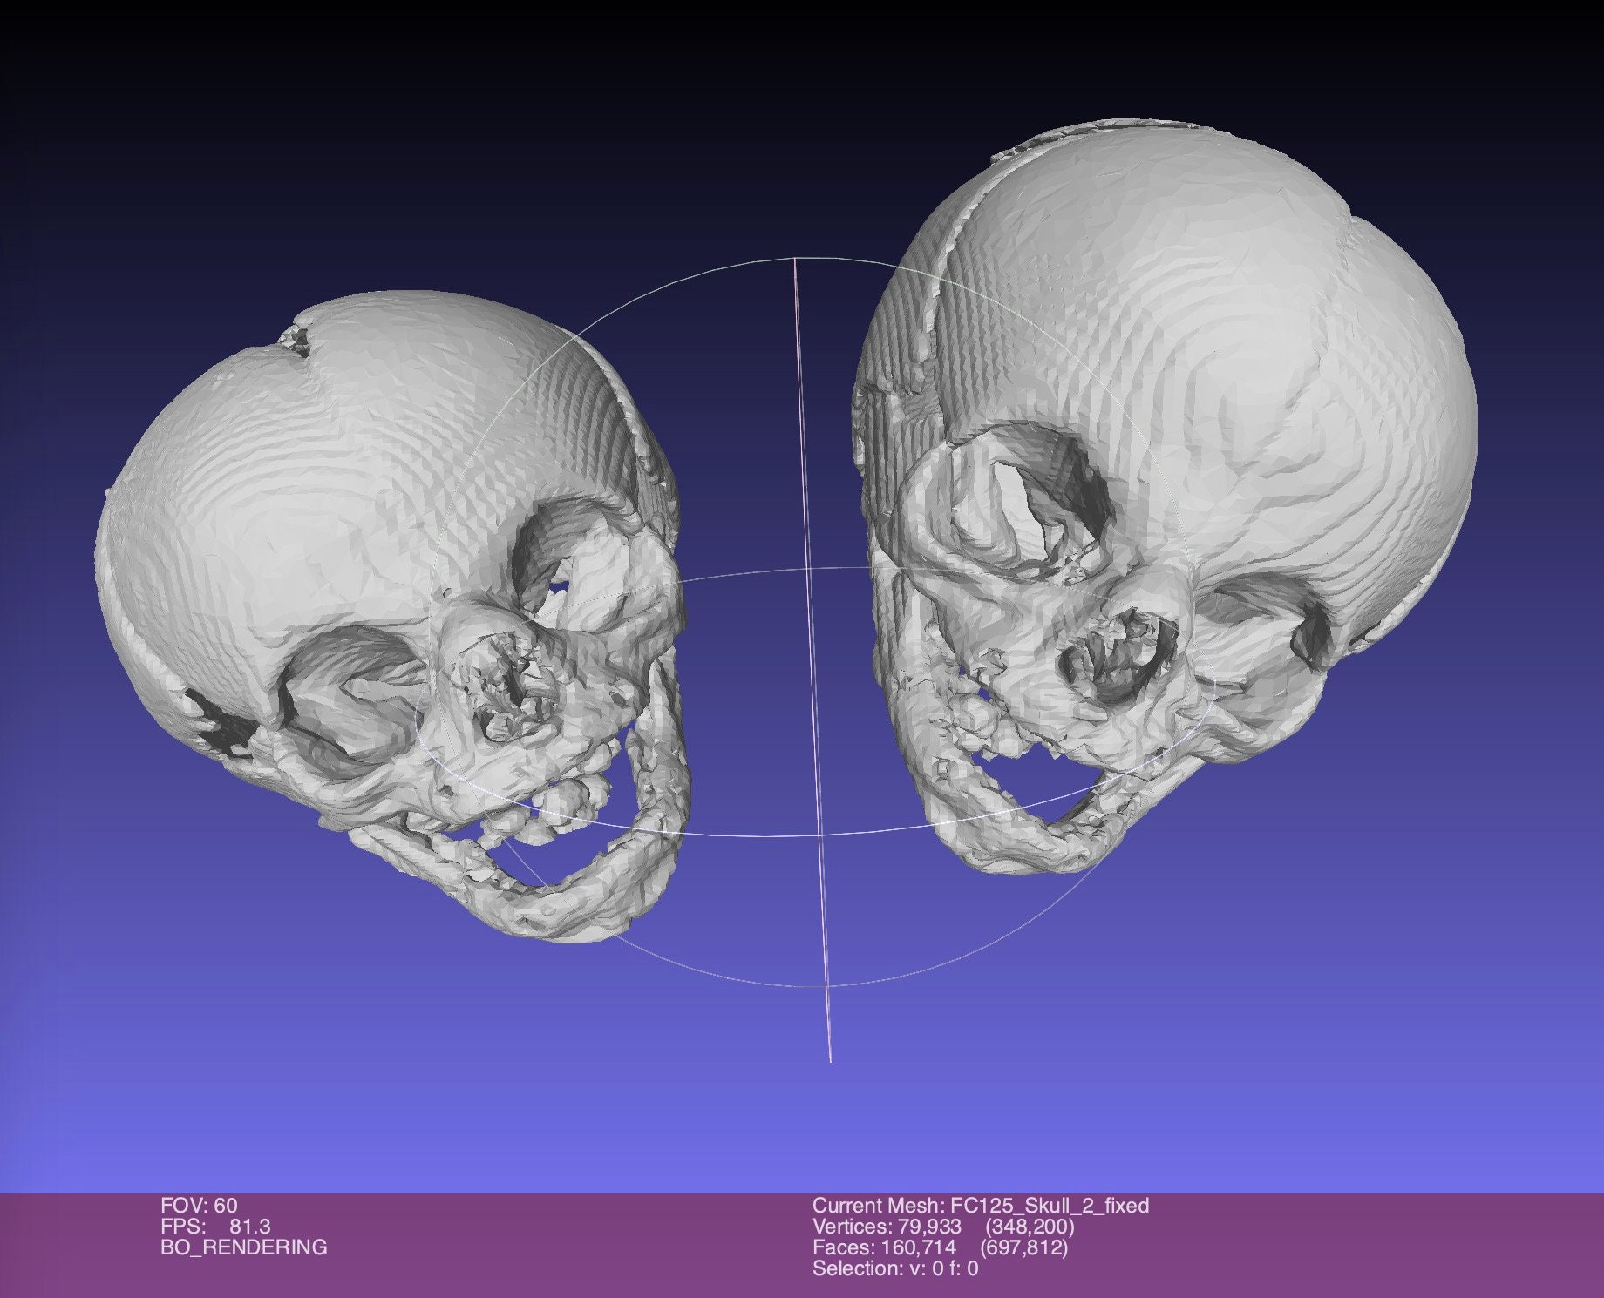Click the suture gap atop the left skull

(x=296, y=335)
